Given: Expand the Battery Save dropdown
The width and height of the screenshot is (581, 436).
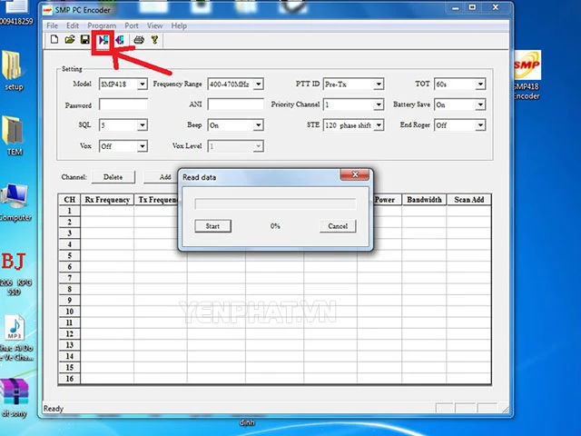Looking at the screenshot, I should pos(480,105).
